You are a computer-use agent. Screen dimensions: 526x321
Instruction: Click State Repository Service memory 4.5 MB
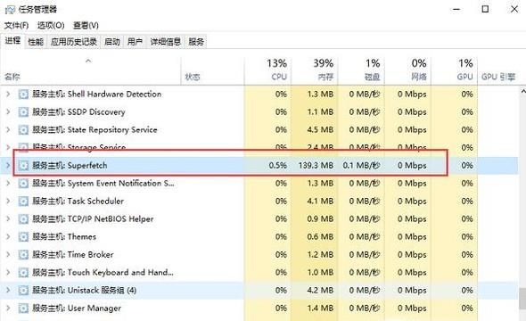point(320,130)
